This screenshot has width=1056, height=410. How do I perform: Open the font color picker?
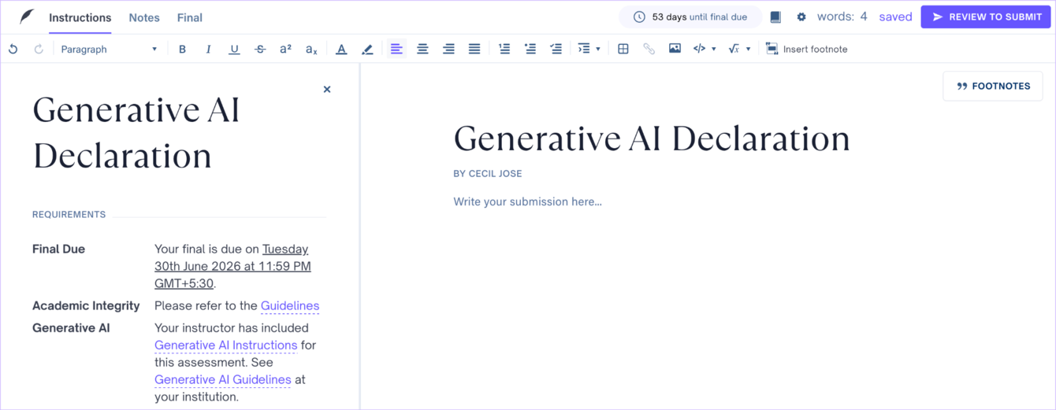point(341,49)
